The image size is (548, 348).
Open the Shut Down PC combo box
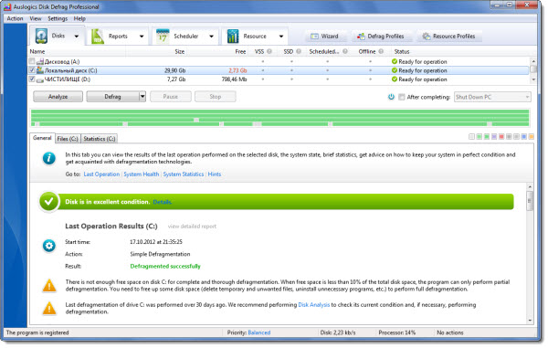click(492, 97)
